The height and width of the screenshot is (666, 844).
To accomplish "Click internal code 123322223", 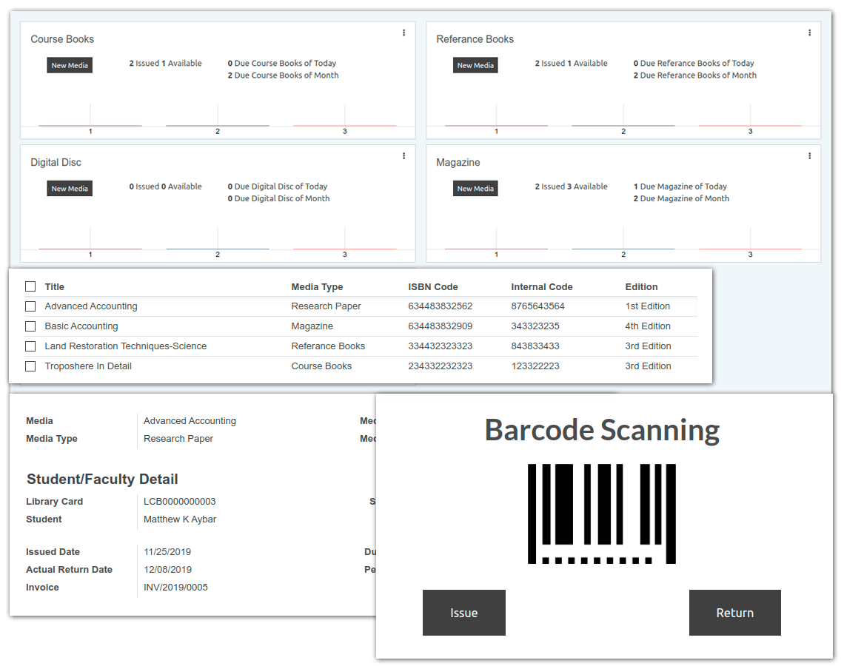I will 535,366.
